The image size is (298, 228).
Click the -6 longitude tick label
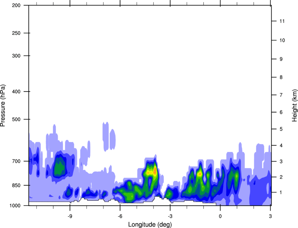point(120,216)
